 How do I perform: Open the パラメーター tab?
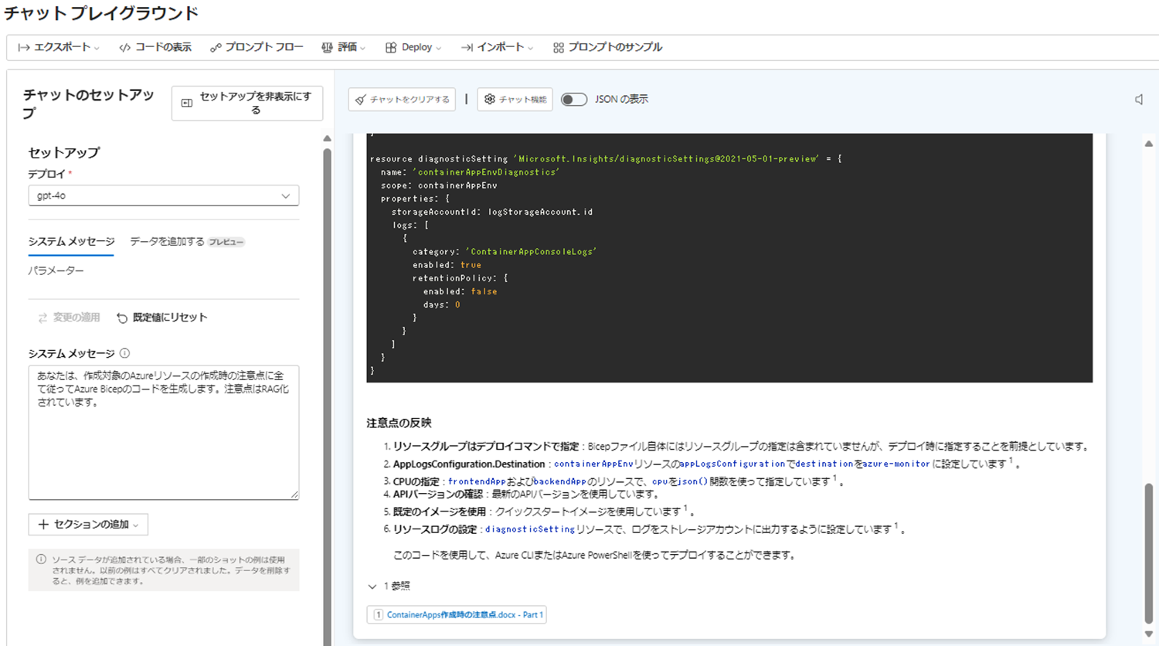56,270
